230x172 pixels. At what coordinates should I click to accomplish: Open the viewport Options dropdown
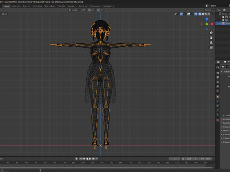[209, 10]
